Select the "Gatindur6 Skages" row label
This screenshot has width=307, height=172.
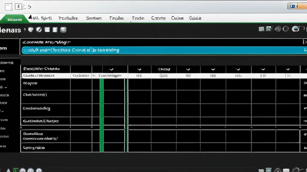coord(41,121)
